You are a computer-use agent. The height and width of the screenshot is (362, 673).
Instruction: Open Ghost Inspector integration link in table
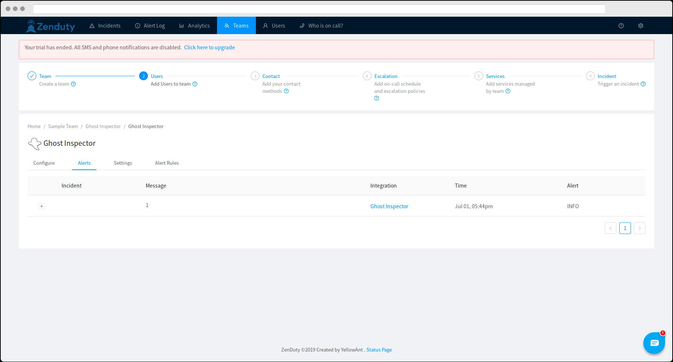click(x=389, y=206)
